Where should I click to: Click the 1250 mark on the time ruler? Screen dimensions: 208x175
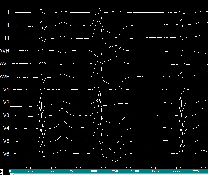point(114,171)
